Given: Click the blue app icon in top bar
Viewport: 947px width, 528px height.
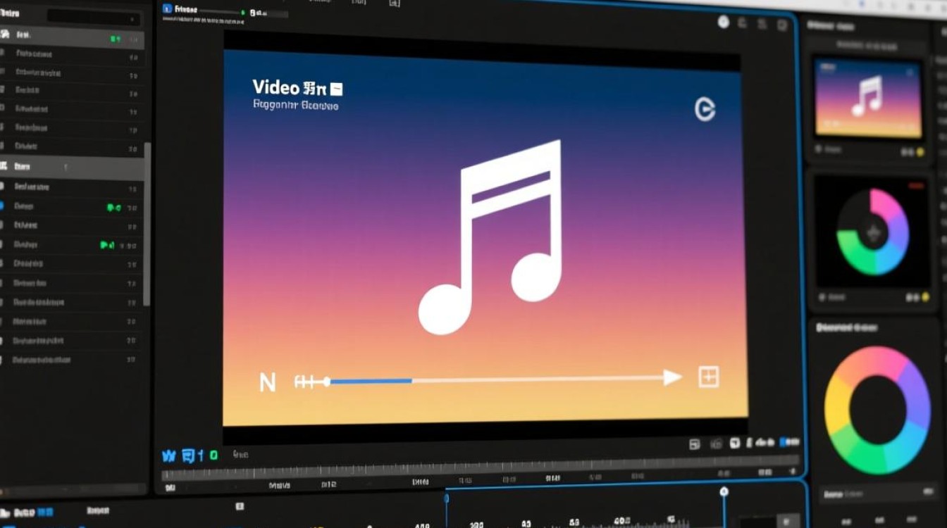Looking at the screenshot, I should (x=167, y=9).
